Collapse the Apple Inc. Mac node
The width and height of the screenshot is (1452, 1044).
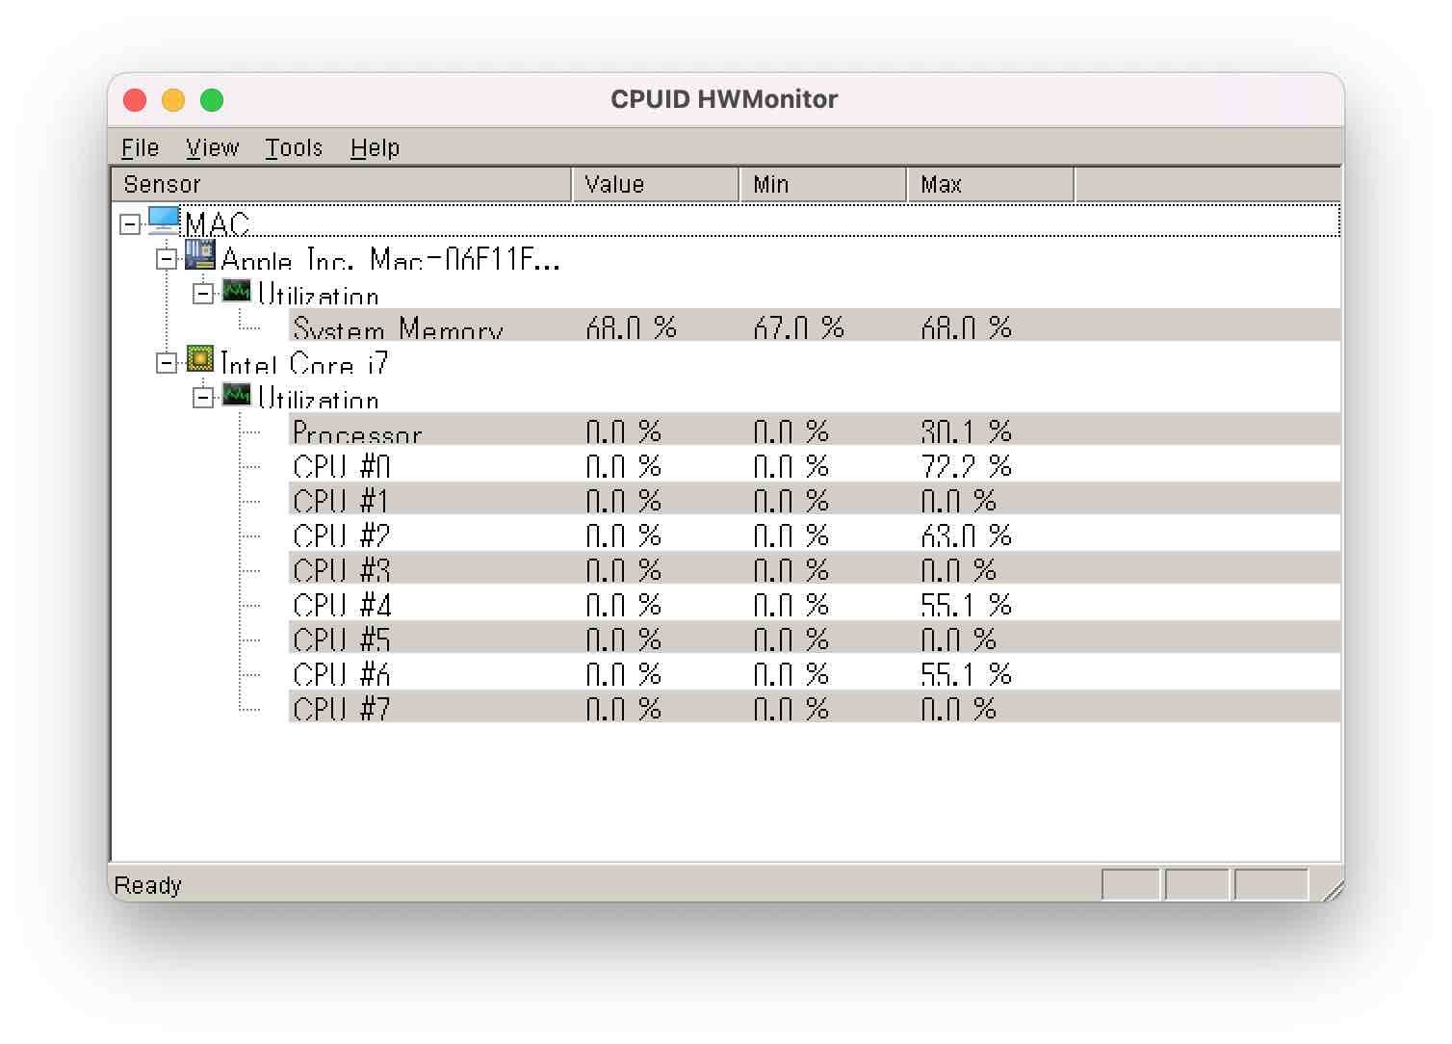click(167, 259)
